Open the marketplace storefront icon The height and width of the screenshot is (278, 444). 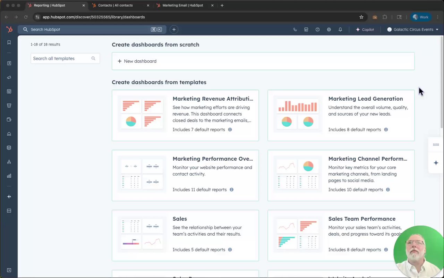tap(306, 30)
